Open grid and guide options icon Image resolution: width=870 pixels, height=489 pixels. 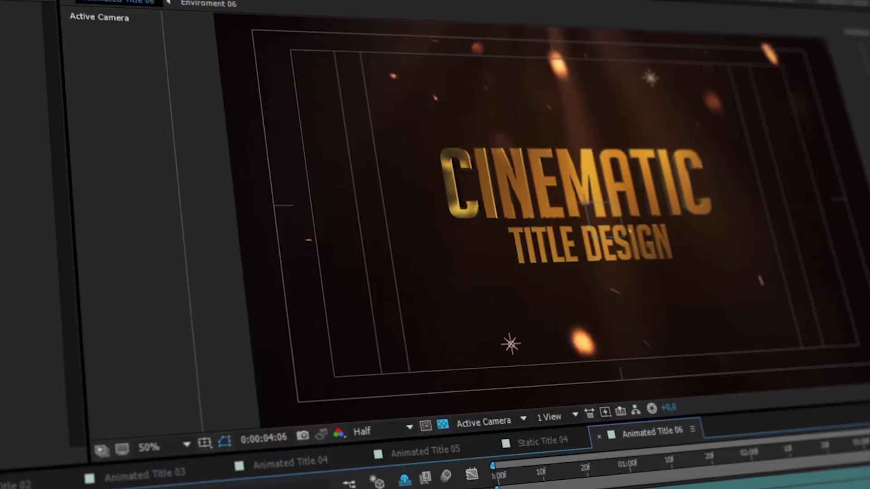[x=205, y=442]
